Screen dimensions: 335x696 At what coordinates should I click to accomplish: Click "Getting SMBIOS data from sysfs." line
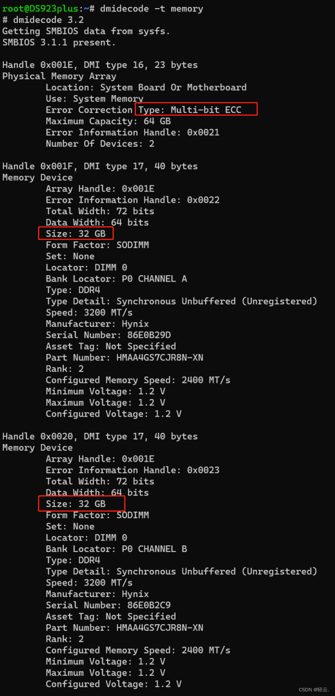click(86, 31)
